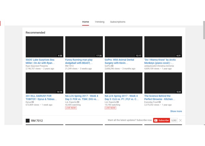Click the '2,274,252 views' text

(x=152, y=105)
